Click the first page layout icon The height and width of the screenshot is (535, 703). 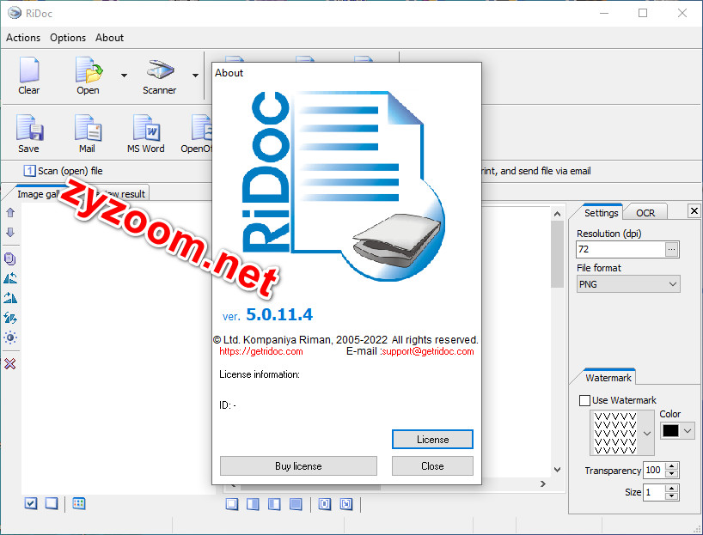[x=232, y=504]
